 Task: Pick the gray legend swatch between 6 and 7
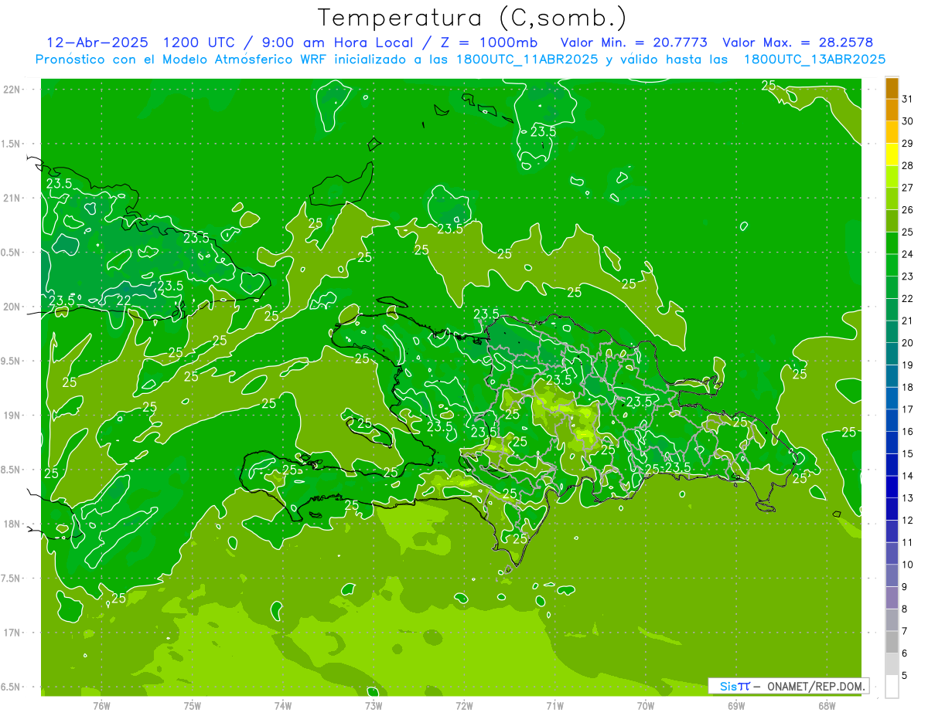click(892, 643)
